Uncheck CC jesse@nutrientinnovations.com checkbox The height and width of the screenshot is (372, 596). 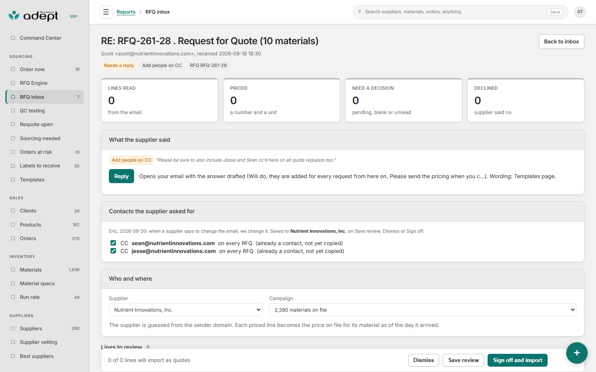click(x=113, y=251)
